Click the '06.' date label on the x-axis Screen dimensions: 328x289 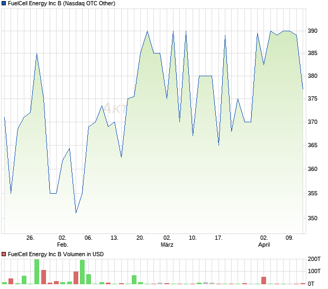[88, 238]
